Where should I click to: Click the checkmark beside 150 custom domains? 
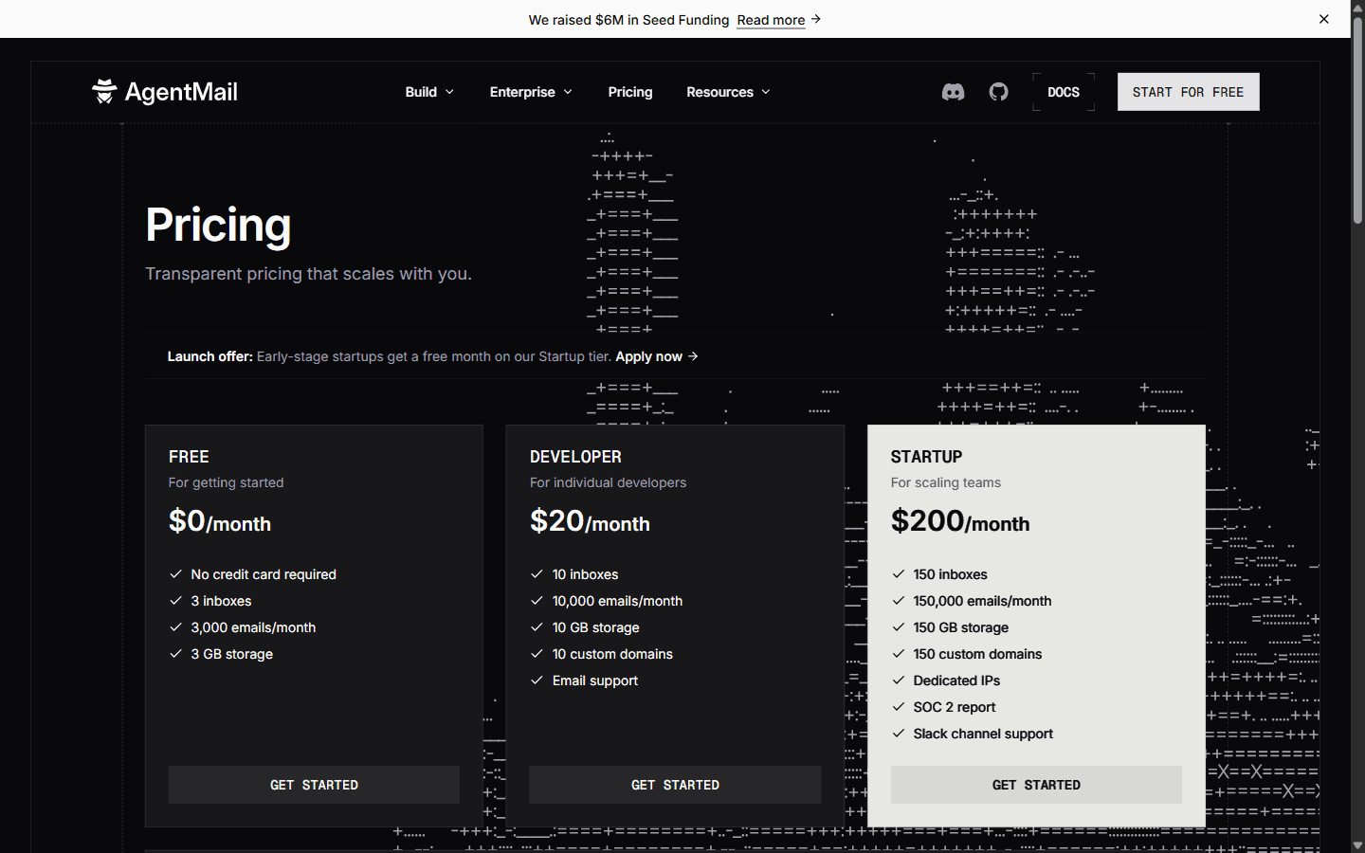point(898,654)
